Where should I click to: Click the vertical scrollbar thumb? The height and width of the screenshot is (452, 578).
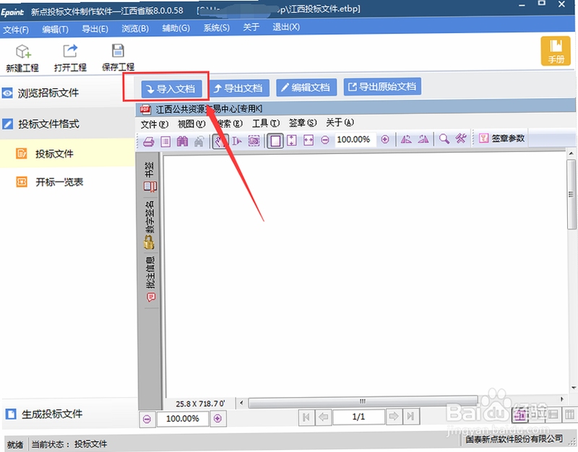point(571,195)
